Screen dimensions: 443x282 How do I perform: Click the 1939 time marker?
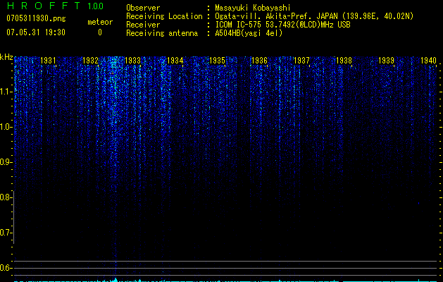386,60
